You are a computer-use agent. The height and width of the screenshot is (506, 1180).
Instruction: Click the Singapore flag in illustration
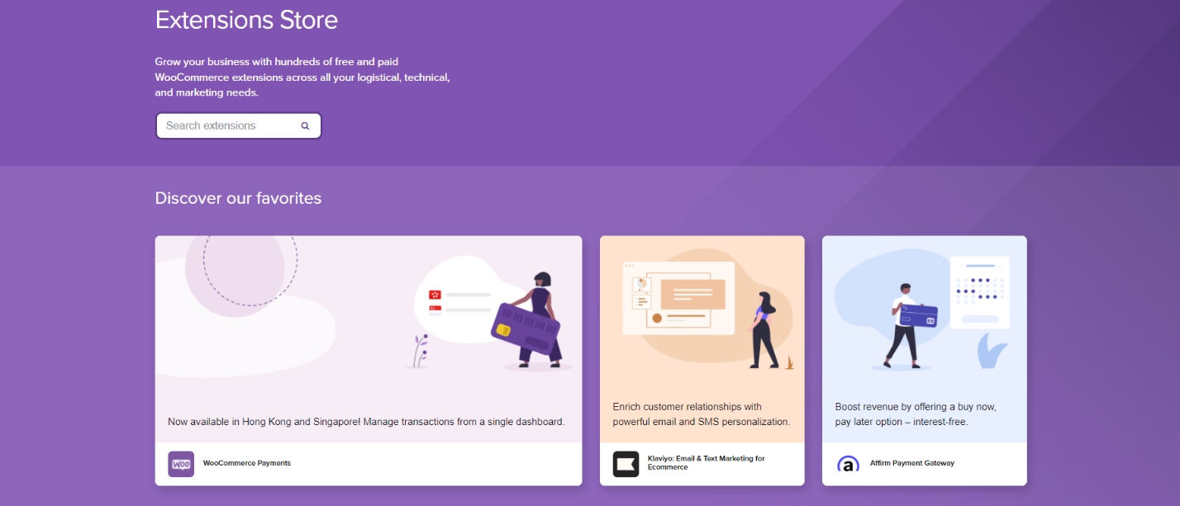point(435,310)
